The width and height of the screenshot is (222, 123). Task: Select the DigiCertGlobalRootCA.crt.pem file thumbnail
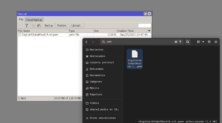coord(135,59)
